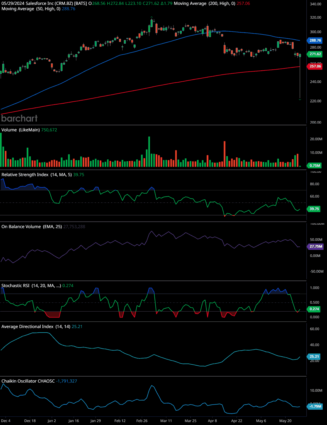Click the Mar 11 date on time axis
Viewport: 327px width, 425px height.
point(166,421)
